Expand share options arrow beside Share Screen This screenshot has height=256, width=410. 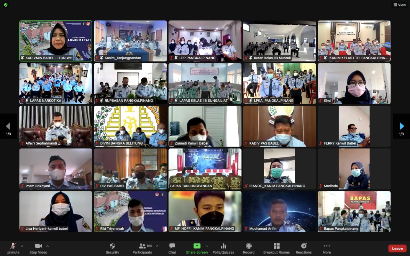point(207,246)
